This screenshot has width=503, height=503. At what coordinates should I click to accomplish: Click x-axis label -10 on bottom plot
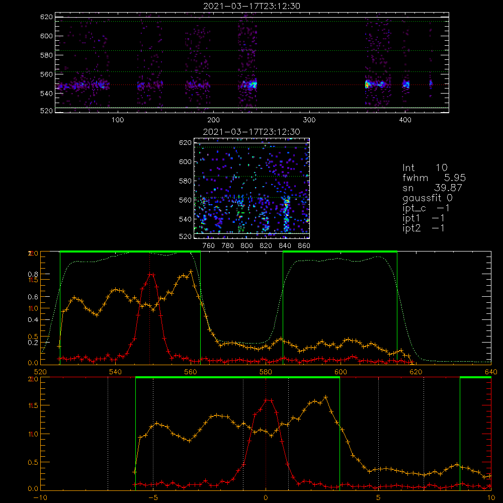tap(40, 498)
